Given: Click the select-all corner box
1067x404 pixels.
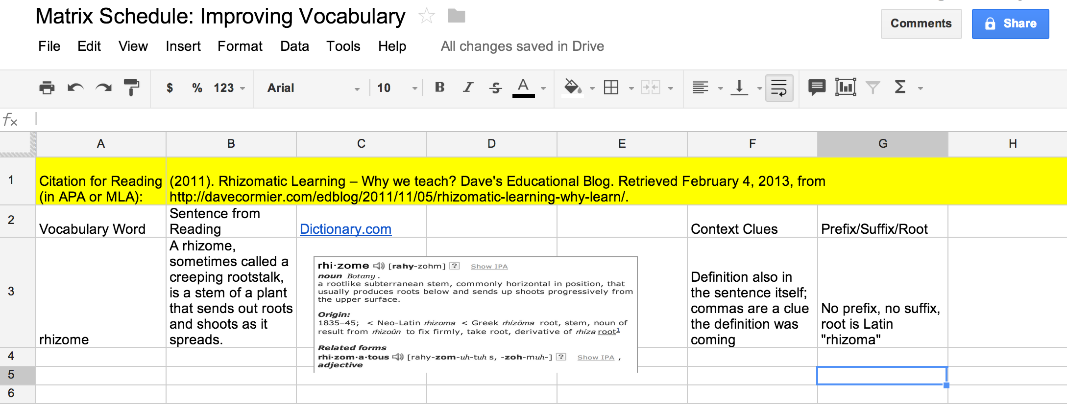Looking at the screenshot, I should coord(18,144).
